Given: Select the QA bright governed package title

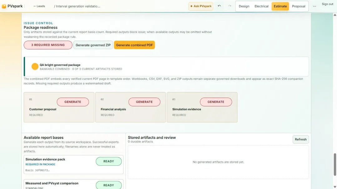Looking at the screenshot, I should click(x=60, y=65).
